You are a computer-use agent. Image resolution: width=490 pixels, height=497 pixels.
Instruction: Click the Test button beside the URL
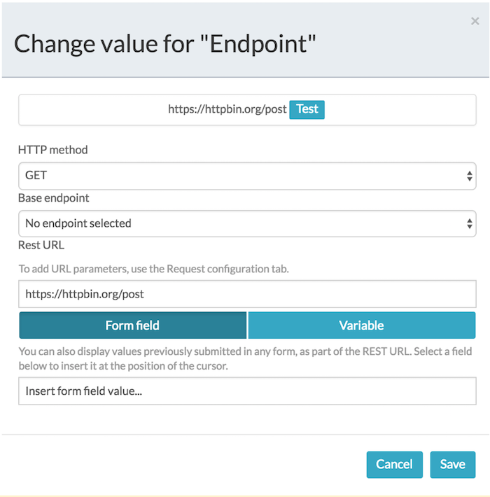(x=307, y=109)
